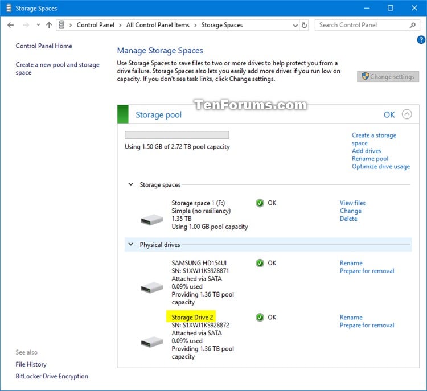Close the Storage Spaces window
The image size is (427, 391).
(x=414, y=8)
